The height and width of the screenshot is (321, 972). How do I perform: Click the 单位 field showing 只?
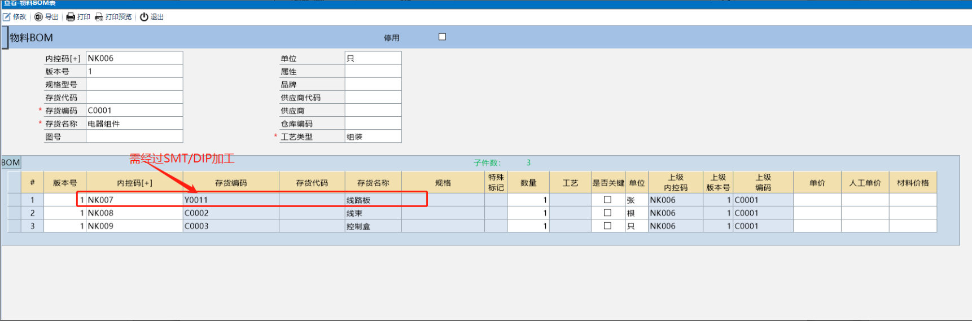tap(373, 58)
